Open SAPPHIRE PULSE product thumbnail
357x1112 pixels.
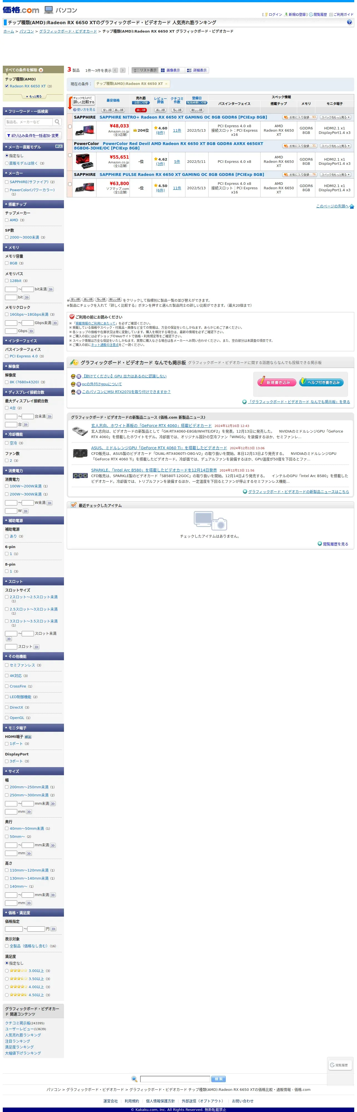(85, 188)
